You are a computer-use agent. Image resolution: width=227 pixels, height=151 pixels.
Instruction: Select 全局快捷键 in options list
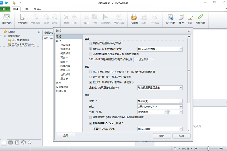(x=62, y=87)
